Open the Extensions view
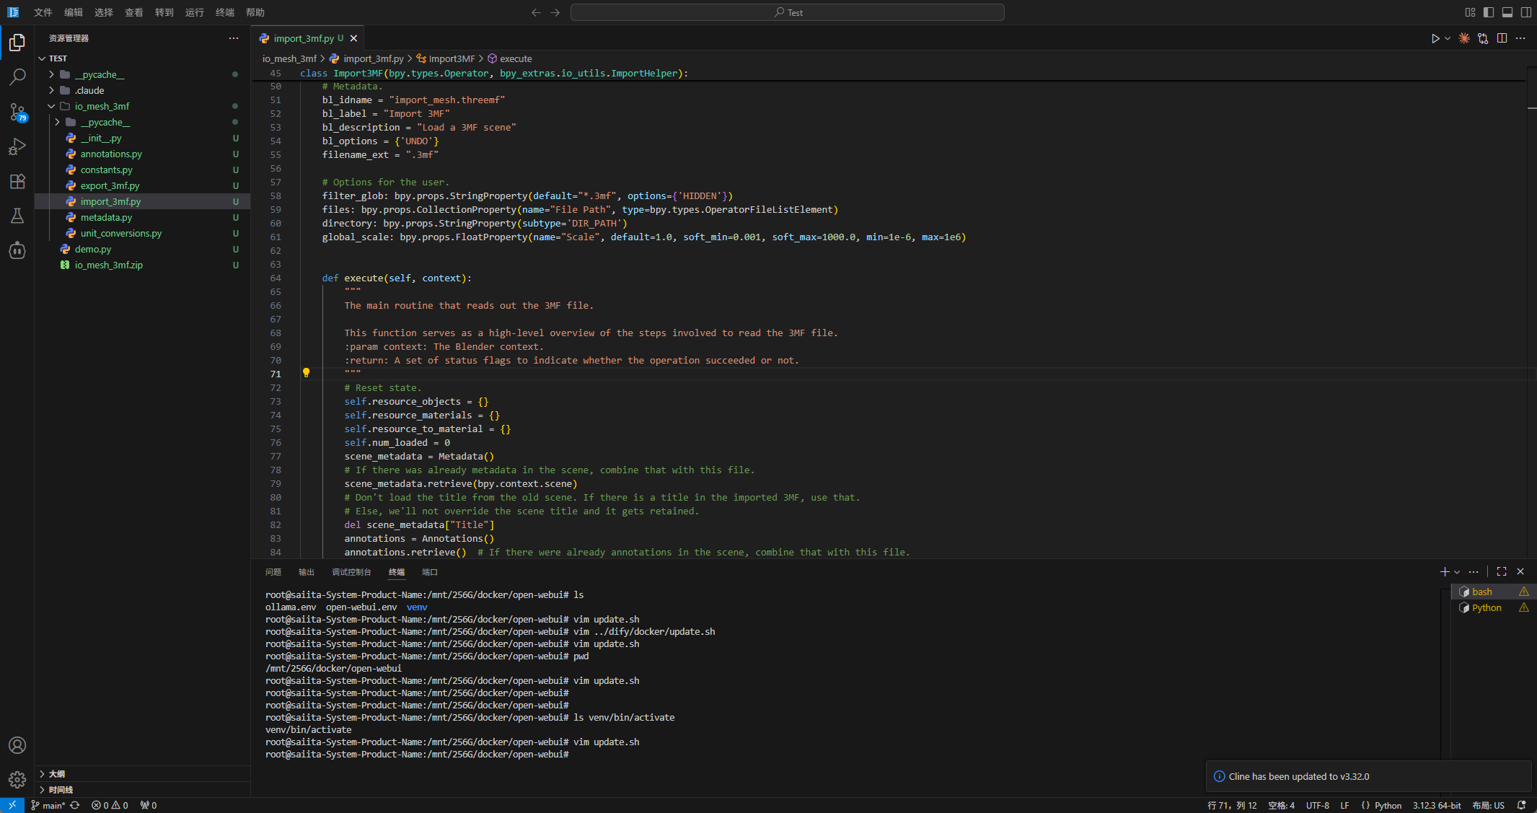This screenshot has width=1537, height=813. point(17,181)
